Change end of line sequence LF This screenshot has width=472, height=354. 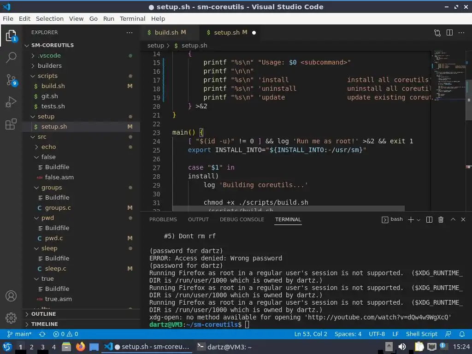click(x=395, y=334)
